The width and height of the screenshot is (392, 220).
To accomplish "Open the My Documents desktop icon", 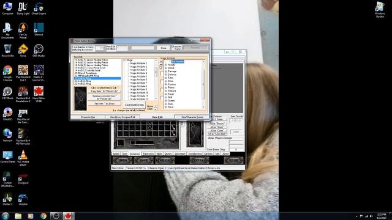I will tap(7, 31).
